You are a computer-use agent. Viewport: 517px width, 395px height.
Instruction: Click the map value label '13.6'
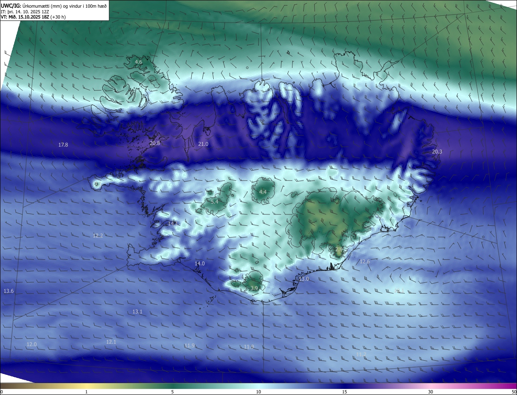coord(8,291)
